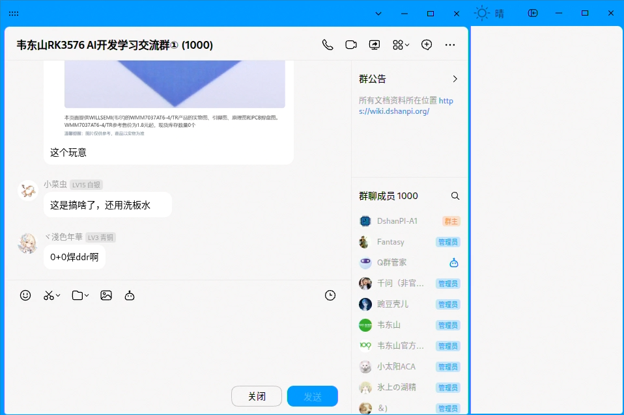624x415 pixels.
Task: Open the screenshot options dropdown arrow
Action: coord(58,295)
